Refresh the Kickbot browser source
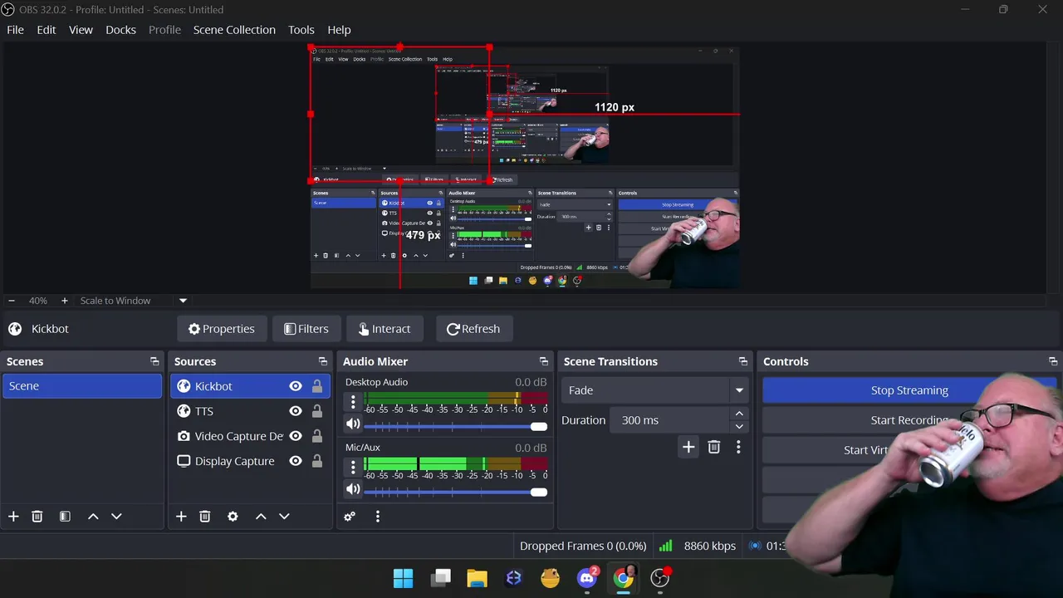 pyautogui.click(x=473, y=329)
